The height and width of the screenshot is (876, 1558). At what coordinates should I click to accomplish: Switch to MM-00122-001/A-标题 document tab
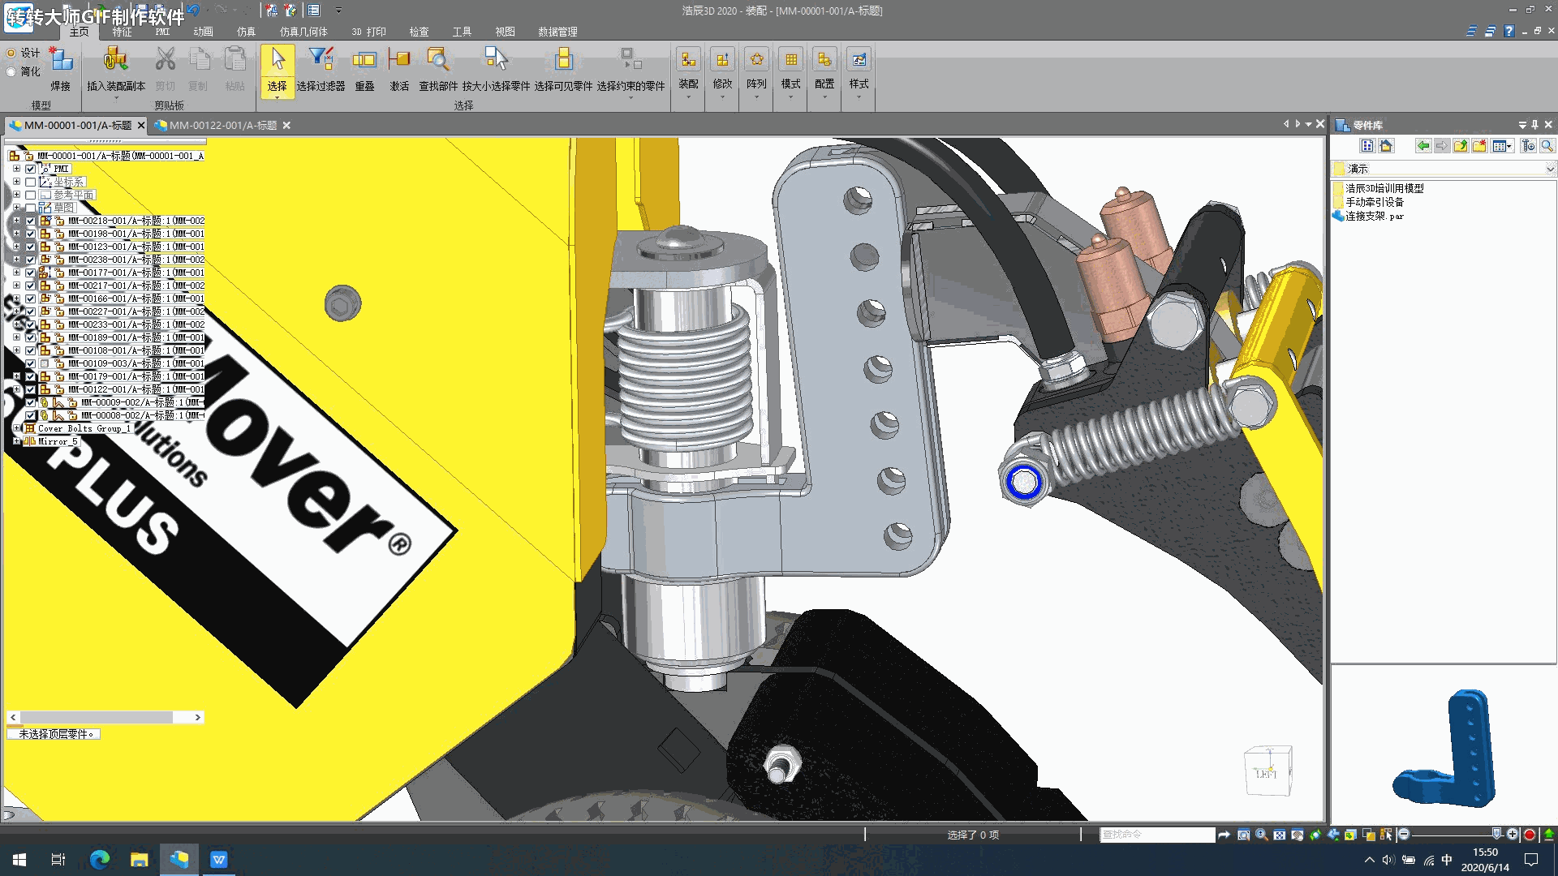(223, 125)
